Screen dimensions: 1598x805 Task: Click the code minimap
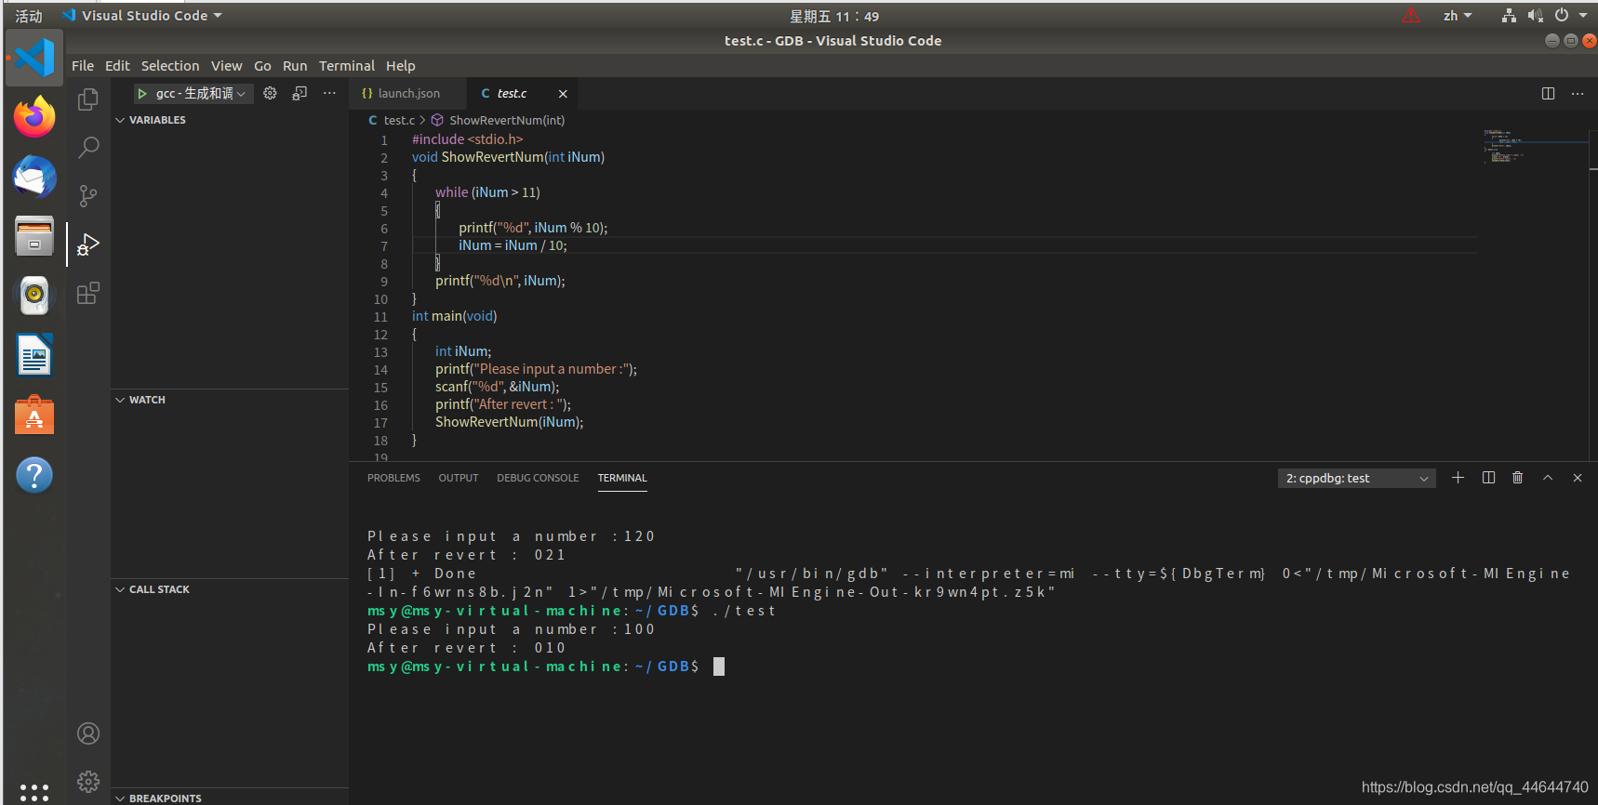[x=1536, y=149]
